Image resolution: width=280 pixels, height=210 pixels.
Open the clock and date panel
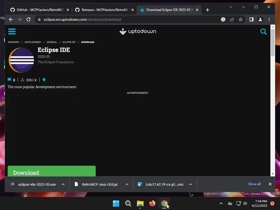tap(259, 203)
